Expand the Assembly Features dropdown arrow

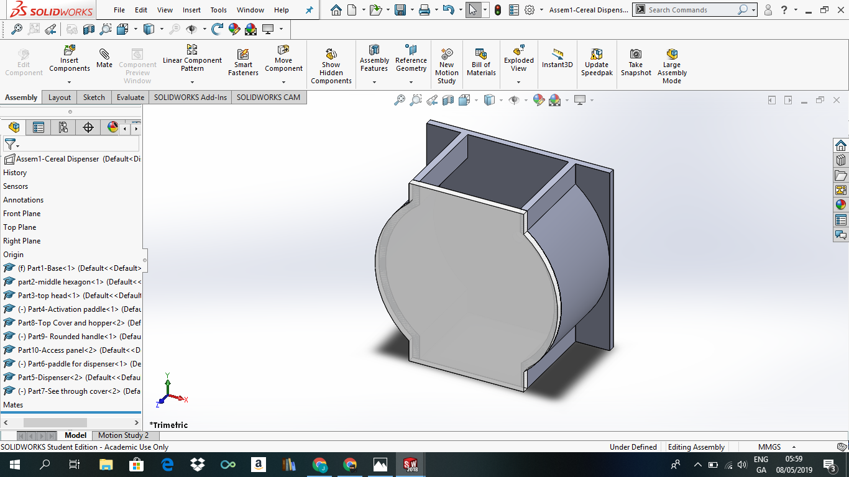(374, 82)
